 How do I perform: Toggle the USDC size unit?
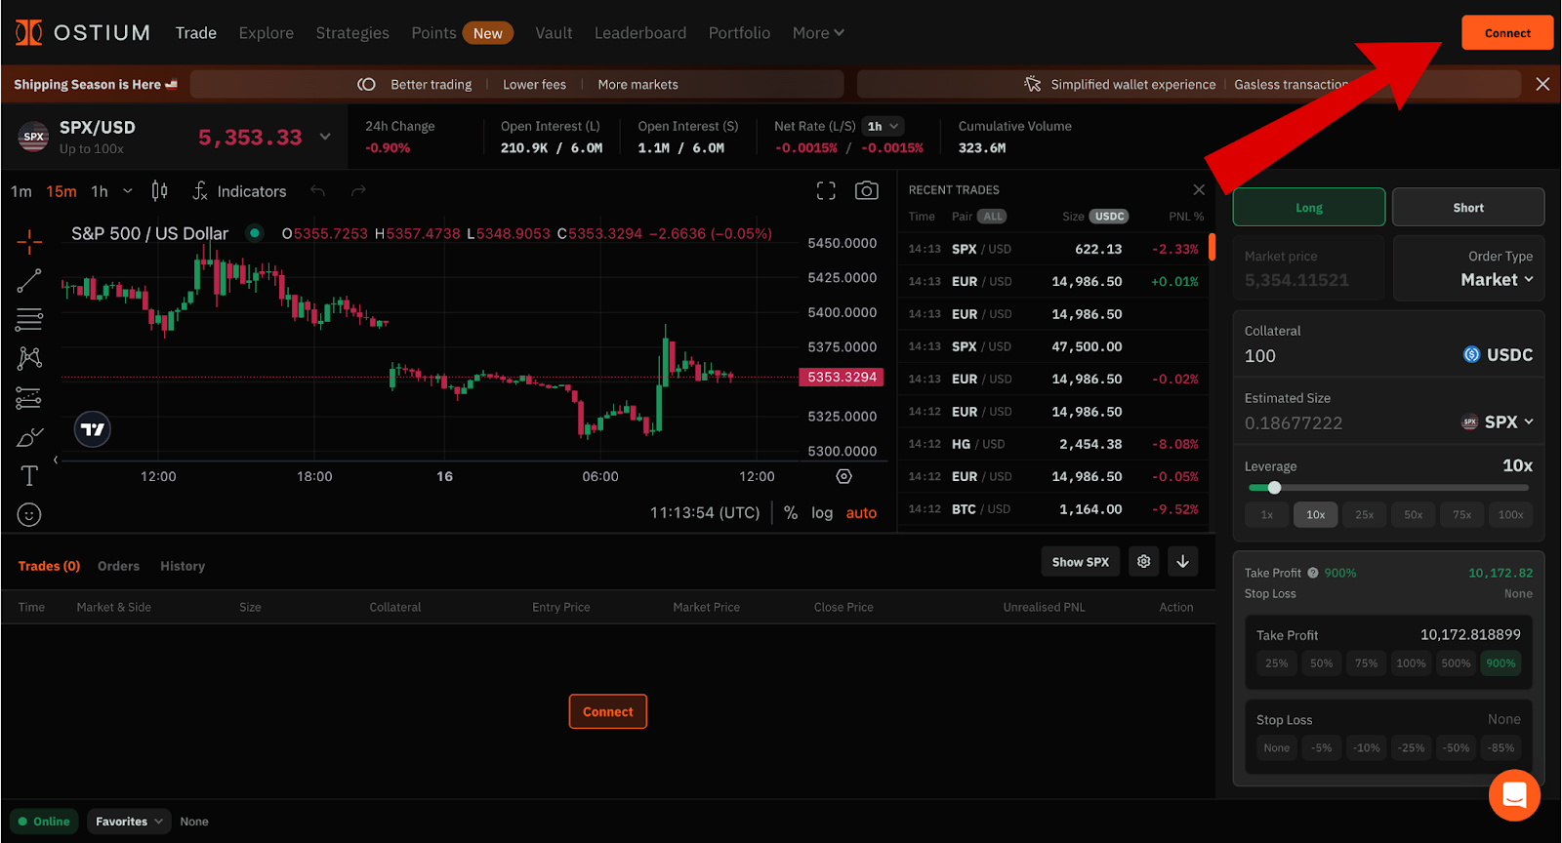1109,217
